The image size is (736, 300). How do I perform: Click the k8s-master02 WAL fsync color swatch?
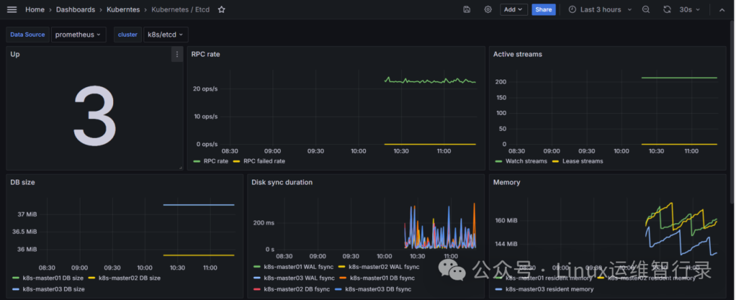(341, 267)
